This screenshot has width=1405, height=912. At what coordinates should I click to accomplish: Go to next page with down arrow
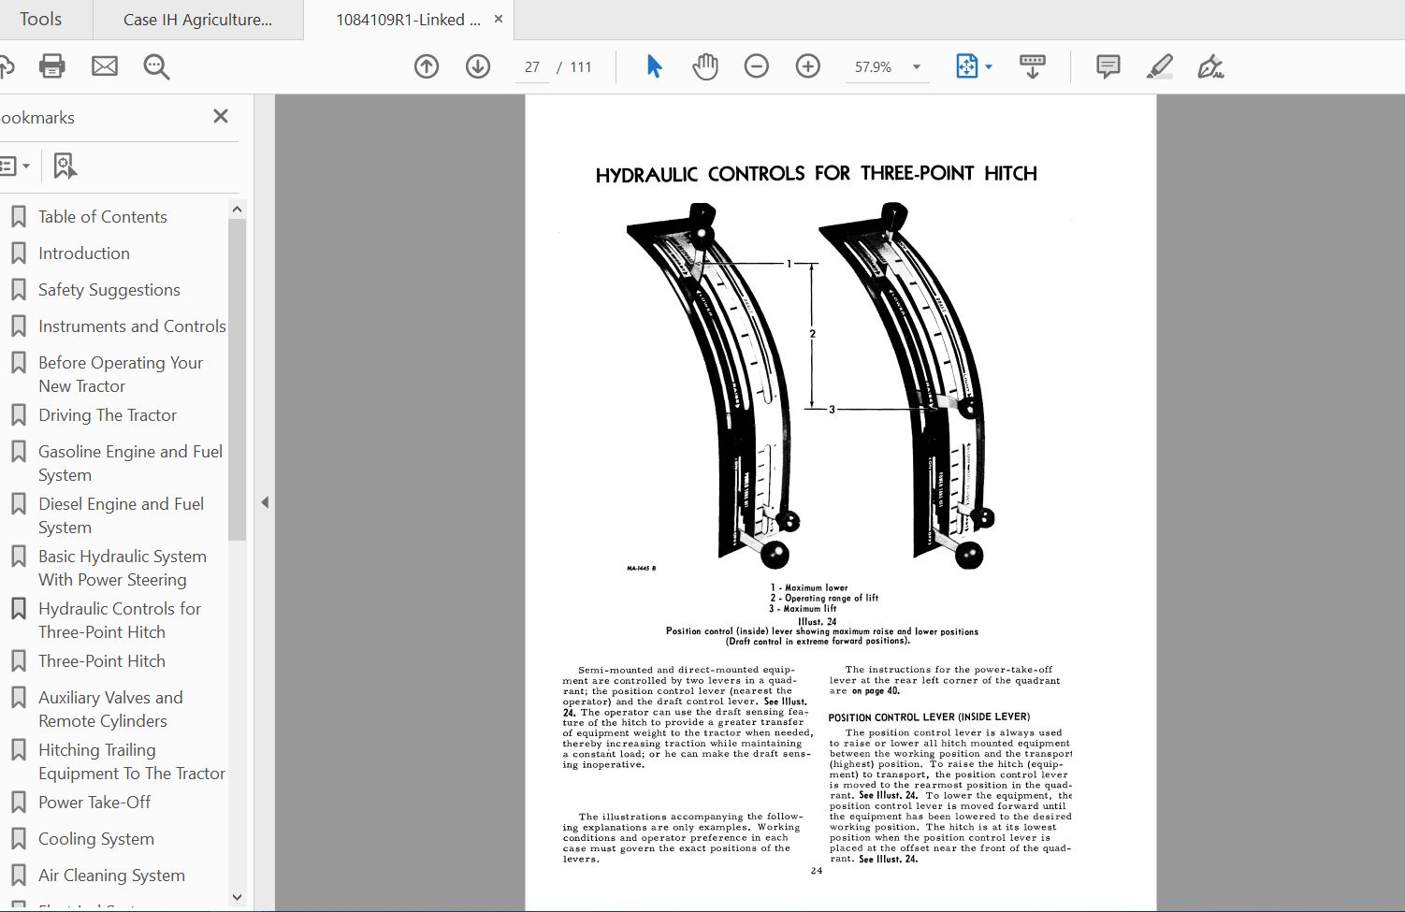478,66
